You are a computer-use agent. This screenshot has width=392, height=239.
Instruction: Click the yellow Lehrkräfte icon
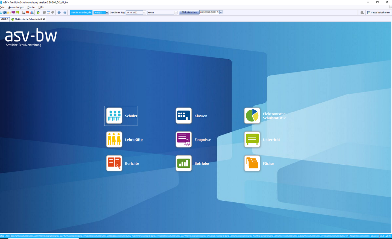tap(114, 139)
